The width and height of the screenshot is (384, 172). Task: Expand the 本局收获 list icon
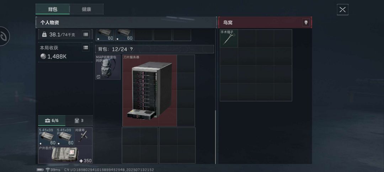pos(85,47)
